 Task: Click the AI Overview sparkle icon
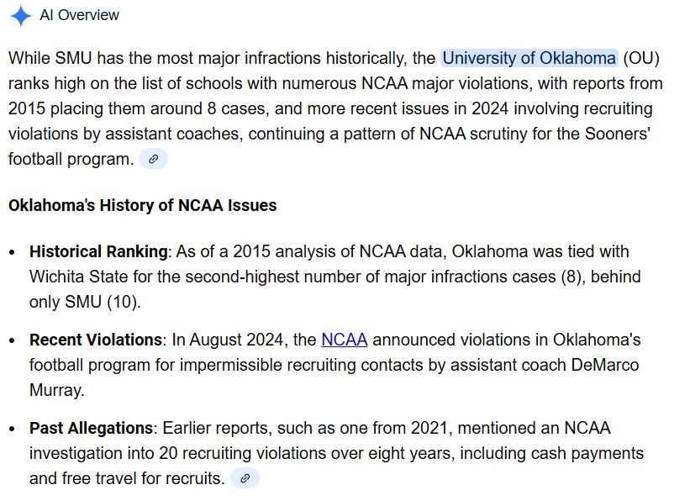[21, 15]
